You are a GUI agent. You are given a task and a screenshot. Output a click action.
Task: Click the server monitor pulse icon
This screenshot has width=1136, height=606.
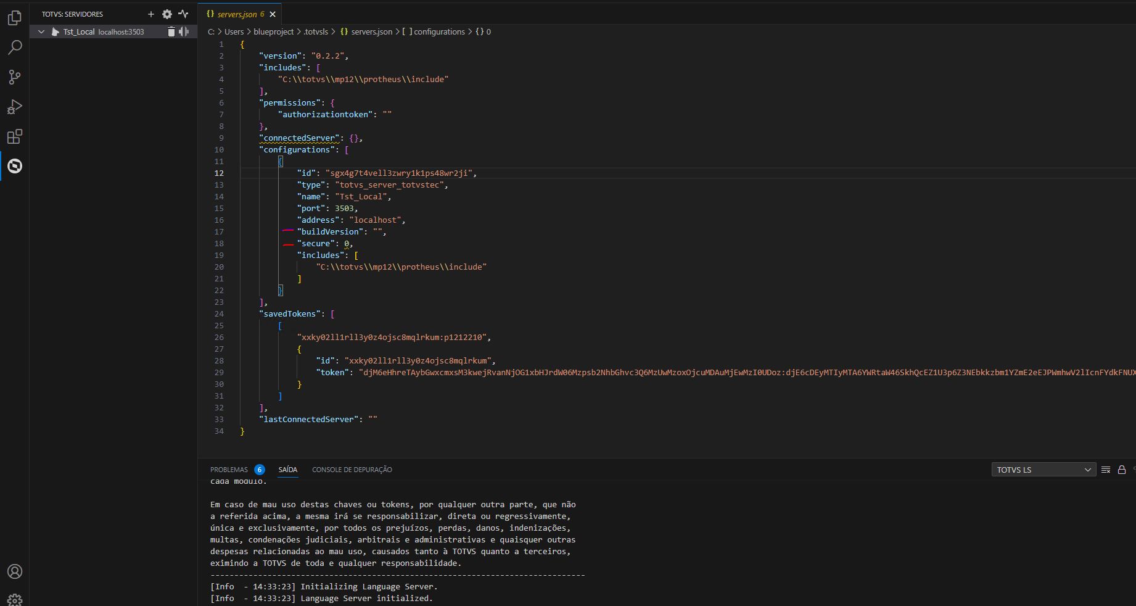183,14
